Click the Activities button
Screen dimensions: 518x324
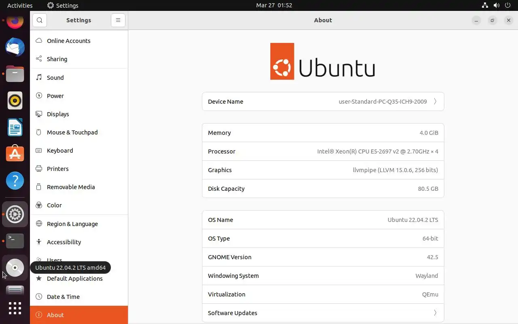tap(20, 5)
